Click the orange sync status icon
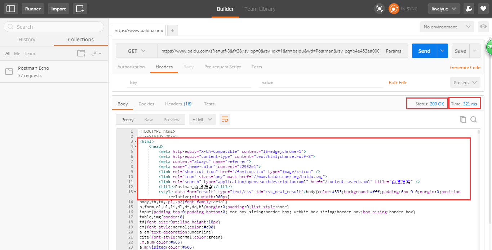 [x=394, y=9]
